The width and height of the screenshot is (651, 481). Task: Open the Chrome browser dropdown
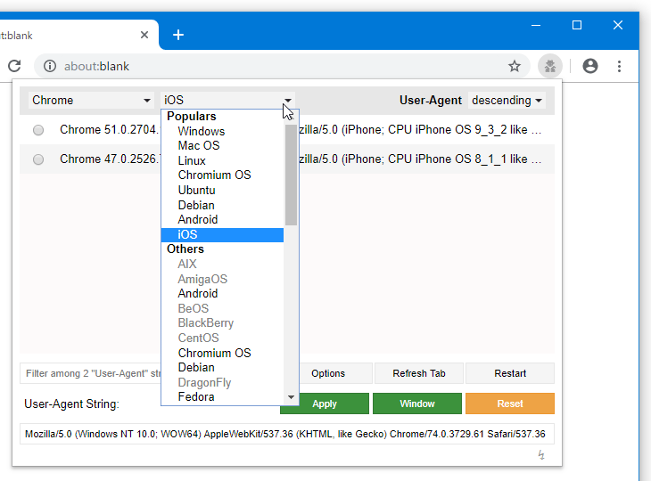click(91, 101)
